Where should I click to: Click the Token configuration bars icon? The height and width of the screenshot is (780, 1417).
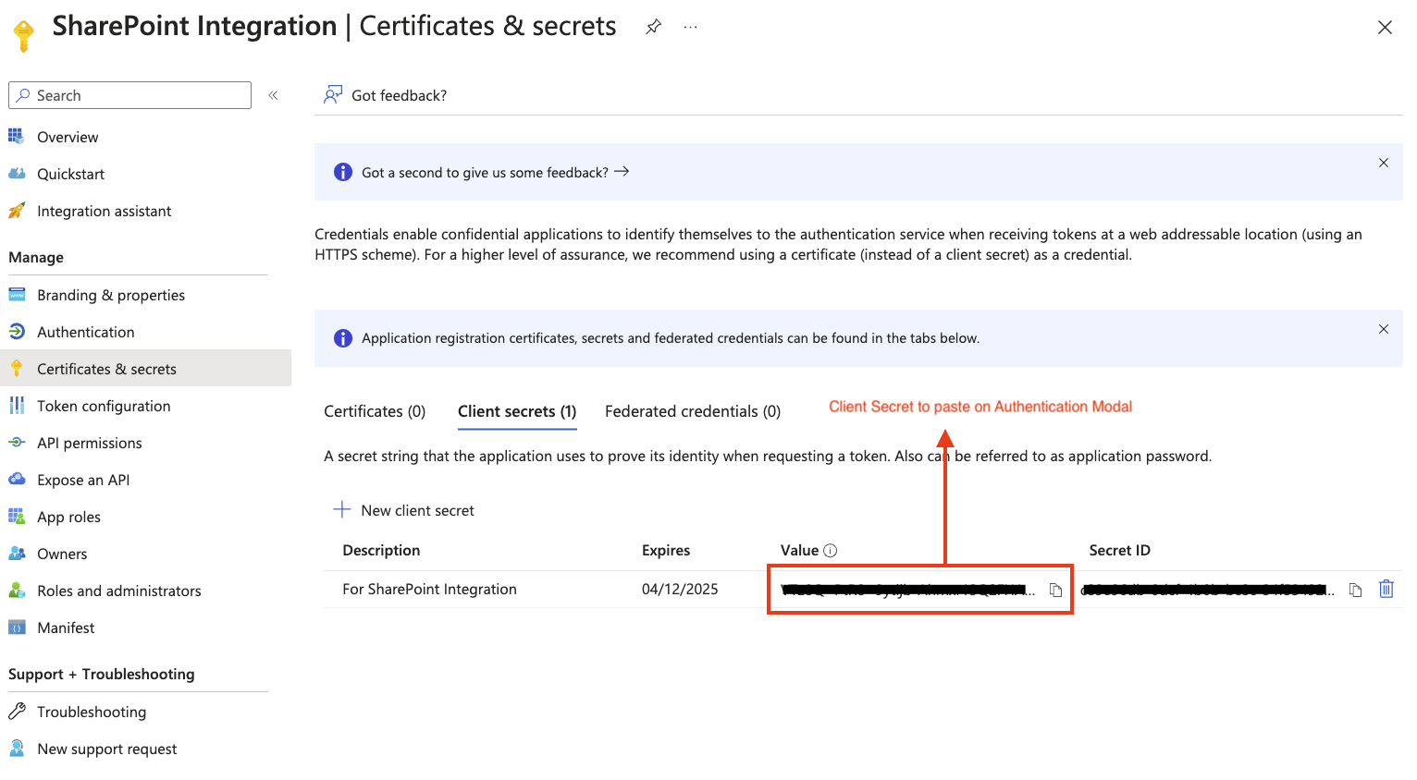point(17,405)
